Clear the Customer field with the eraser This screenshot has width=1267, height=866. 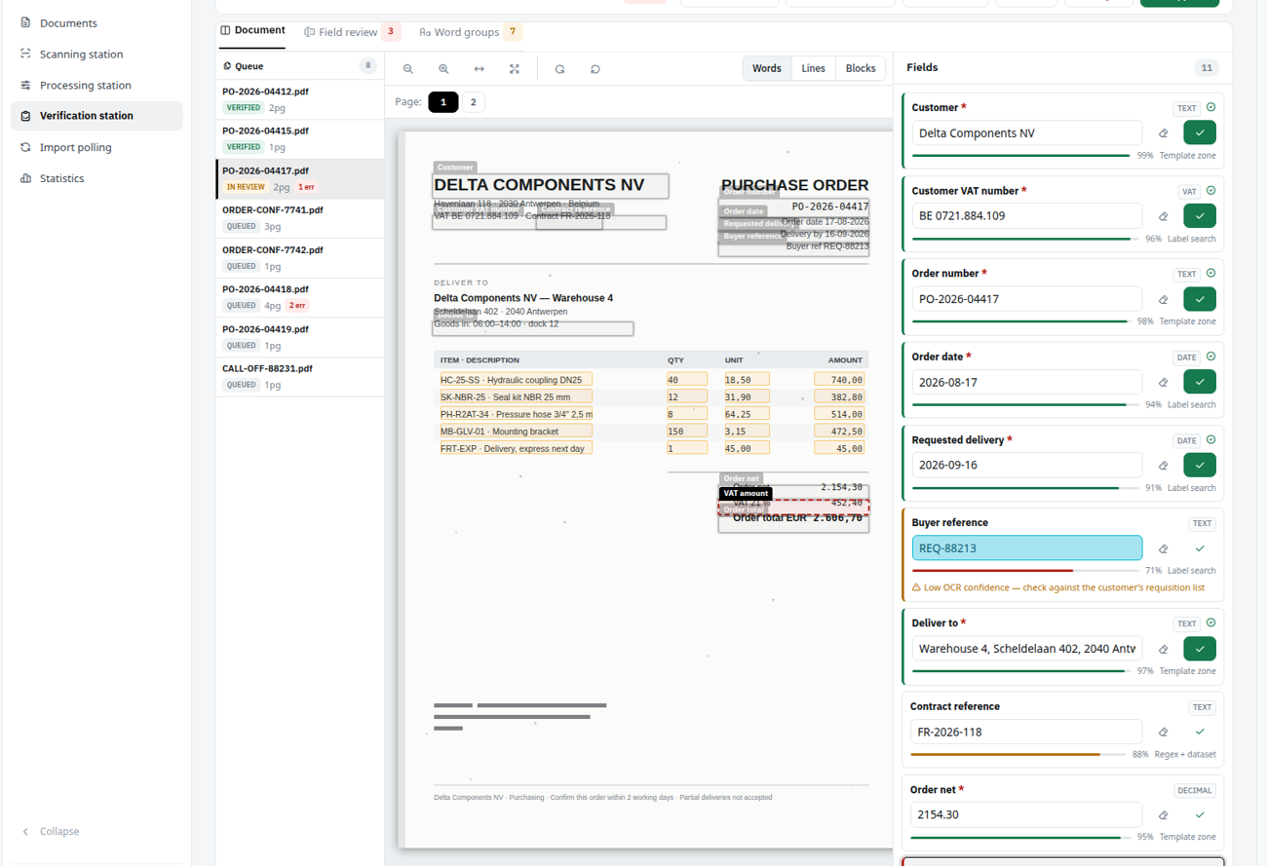tap(1163, 133)
